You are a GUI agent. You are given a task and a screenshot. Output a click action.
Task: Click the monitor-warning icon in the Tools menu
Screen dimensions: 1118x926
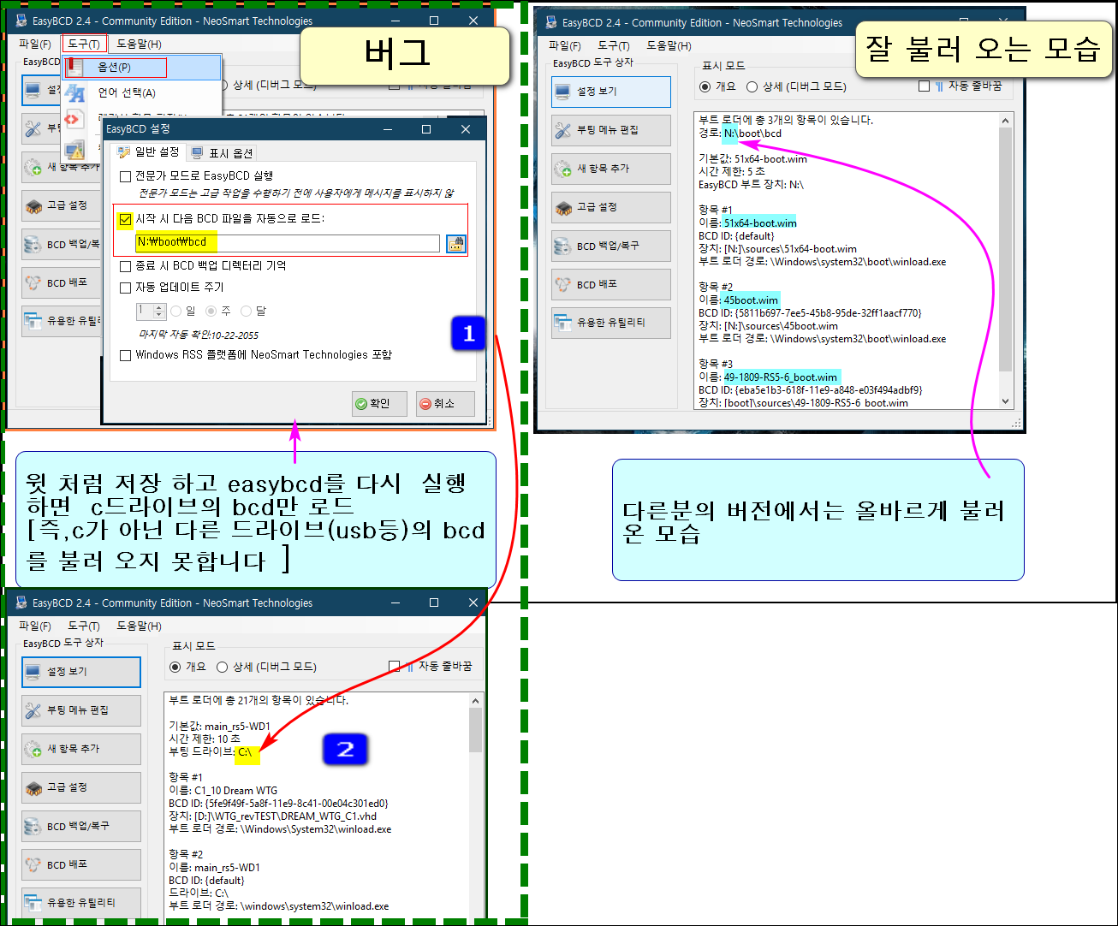click(x=74, y=150)
